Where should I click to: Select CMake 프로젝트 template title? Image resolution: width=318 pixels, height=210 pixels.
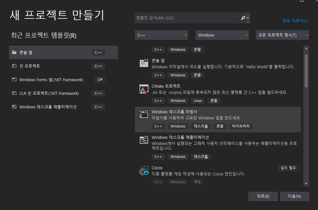[166, 86]
